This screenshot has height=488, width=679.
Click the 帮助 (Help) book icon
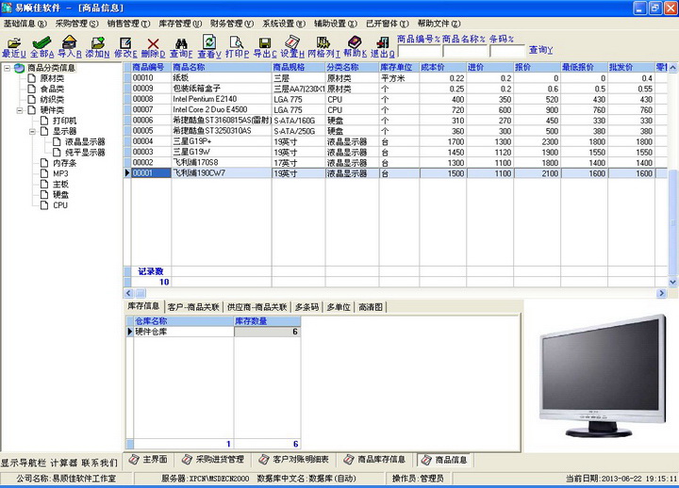click(x=355, y=43)
